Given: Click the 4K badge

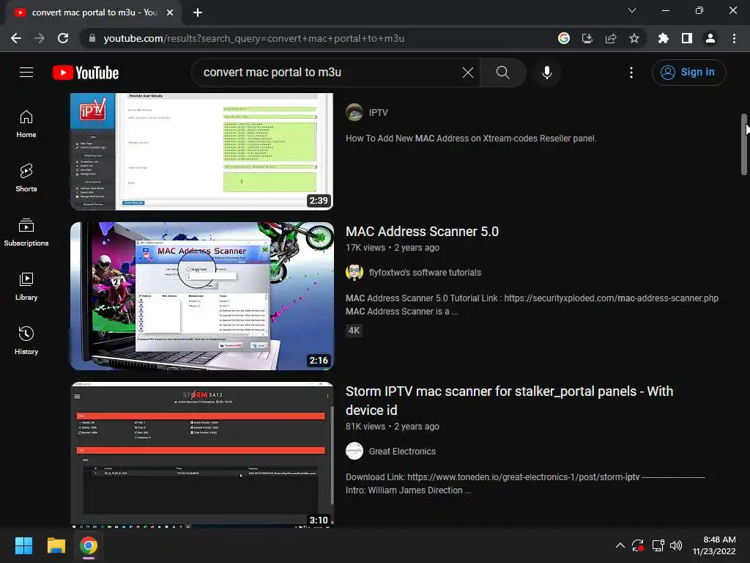Looking at the screenshot, I should pyautogui.click(x=354, y=331).
